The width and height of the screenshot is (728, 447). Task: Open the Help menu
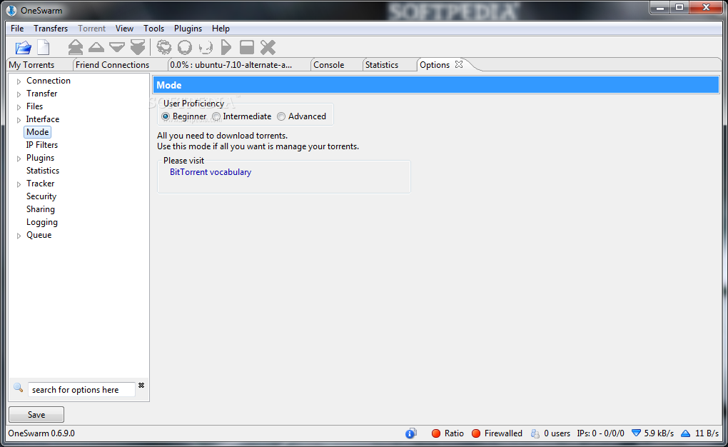(x=221, y=29)
